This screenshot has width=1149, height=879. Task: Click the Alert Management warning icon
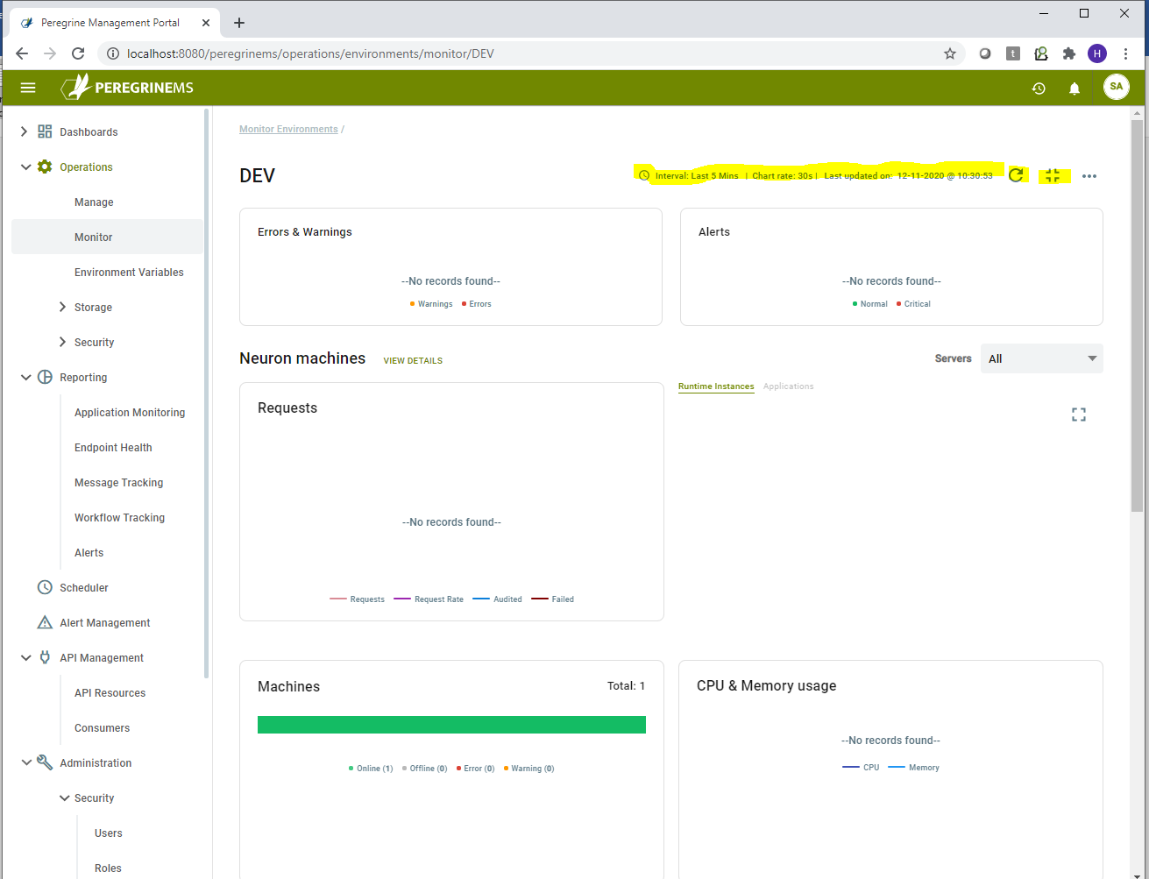(45, 622)
